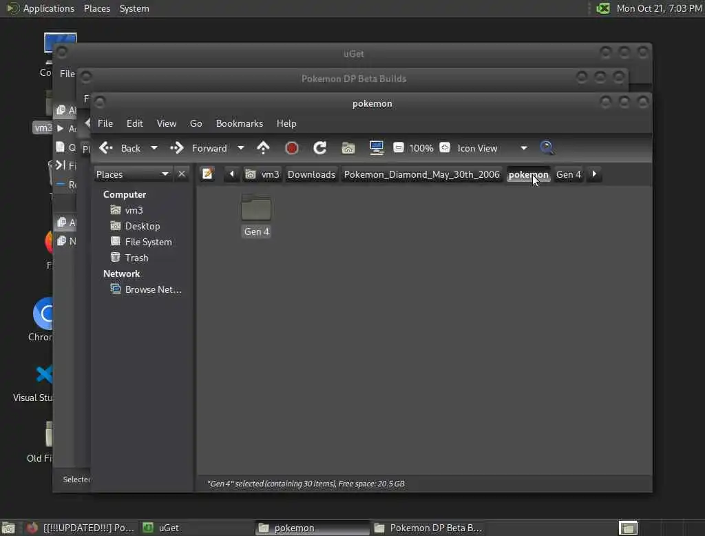Open the View menu
This screenshot has width=705, height=536.
click(x=167, y=123)
